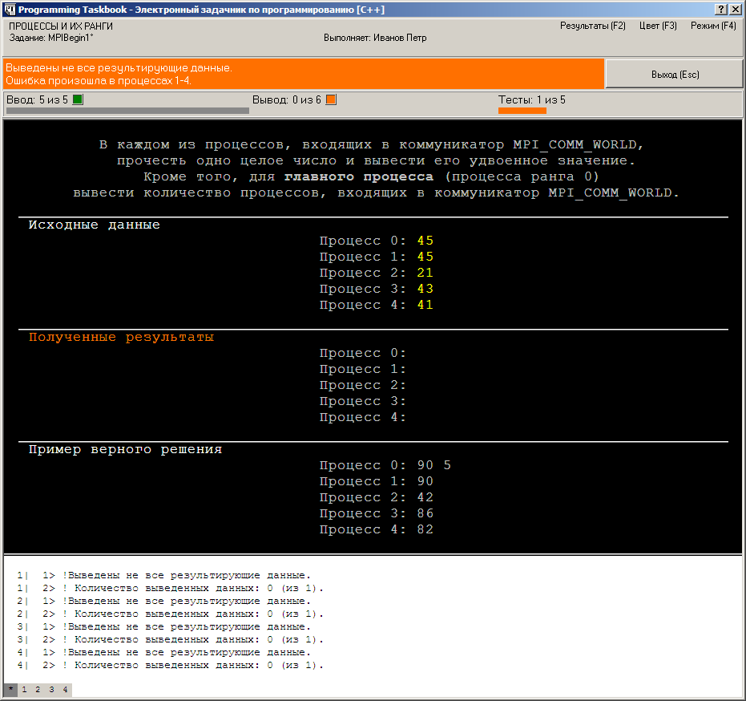Click 'Тесты: 1 из 5' label

point(532,100)
